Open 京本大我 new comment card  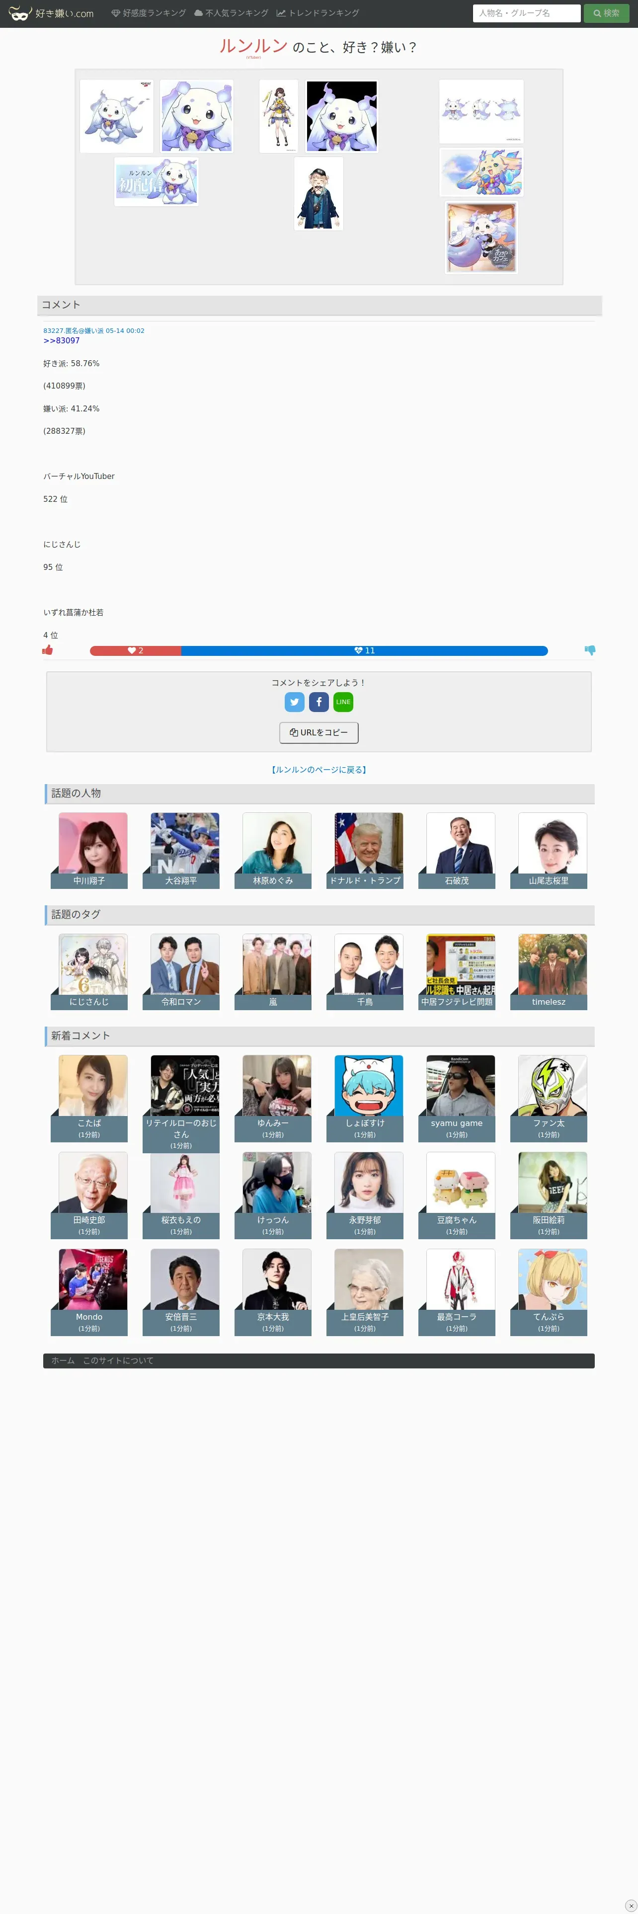pyautogui.click(x=273, y=1292)
